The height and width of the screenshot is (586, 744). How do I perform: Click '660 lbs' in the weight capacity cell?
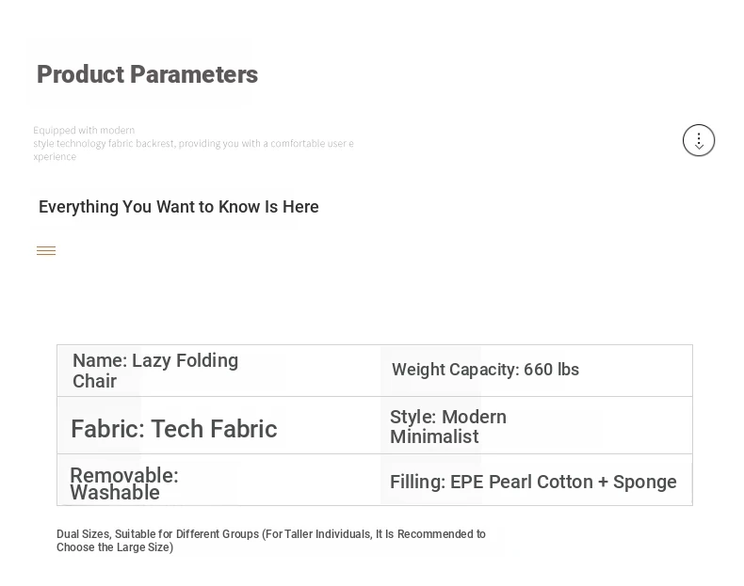click(x=551, y=370)
